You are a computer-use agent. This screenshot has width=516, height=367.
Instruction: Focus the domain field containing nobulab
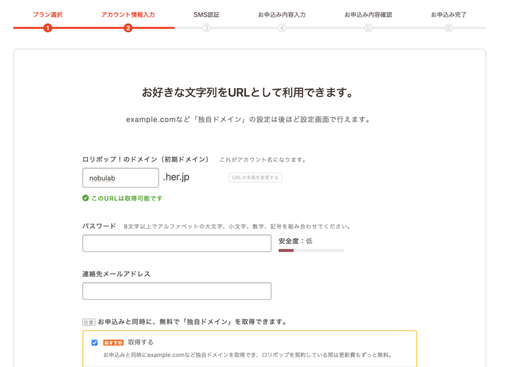120,178
